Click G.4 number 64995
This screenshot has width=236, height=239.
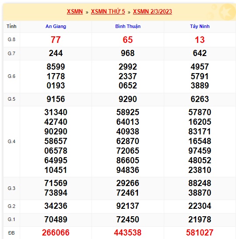[56, 160]
